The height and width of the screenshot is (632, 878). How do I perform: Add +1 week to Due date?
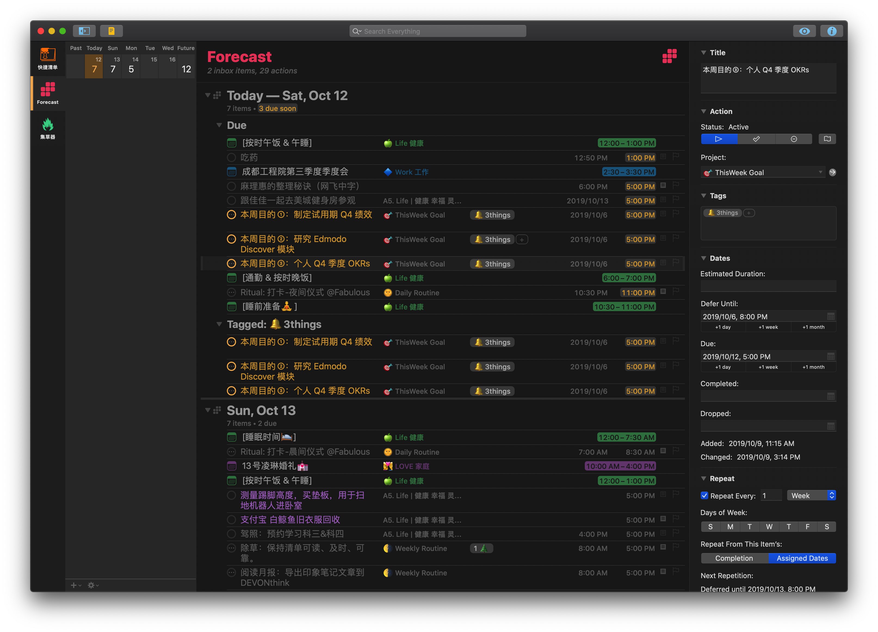click(768, 367)
